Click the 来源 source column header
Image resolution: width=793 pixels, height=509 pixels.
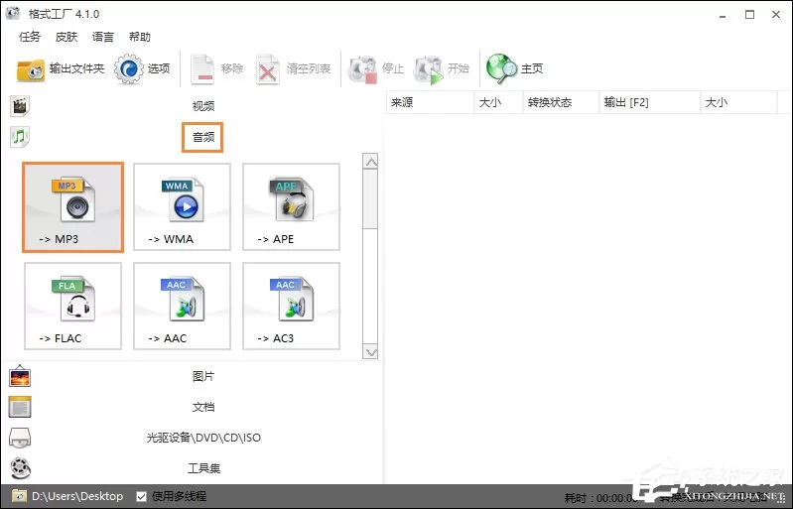coord(431,102)
